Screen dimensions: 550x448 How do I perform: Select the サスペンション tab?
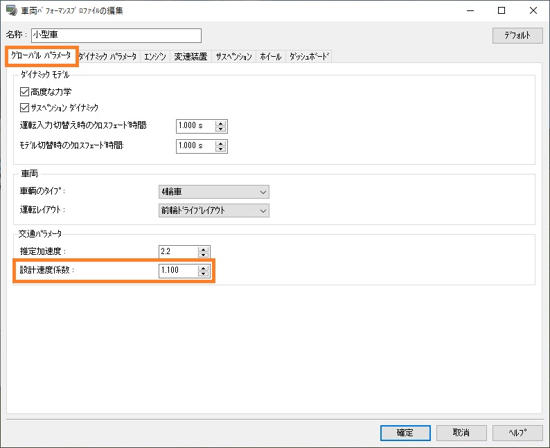234,57
